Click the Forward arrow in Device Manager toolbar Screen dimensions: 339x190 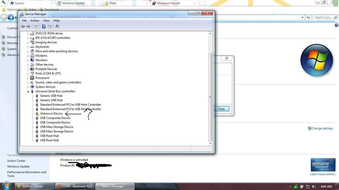click(29, 26)
